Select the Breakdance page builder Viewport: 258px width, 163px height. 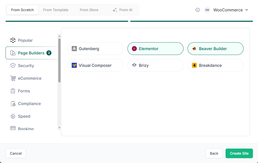215,65
